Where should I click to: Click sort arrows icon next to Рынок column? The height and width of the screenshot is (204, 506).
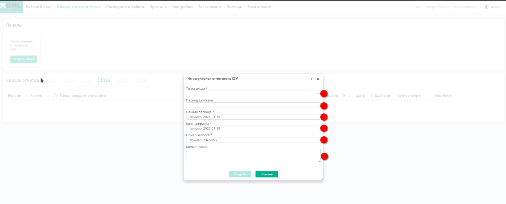[53, 96]
